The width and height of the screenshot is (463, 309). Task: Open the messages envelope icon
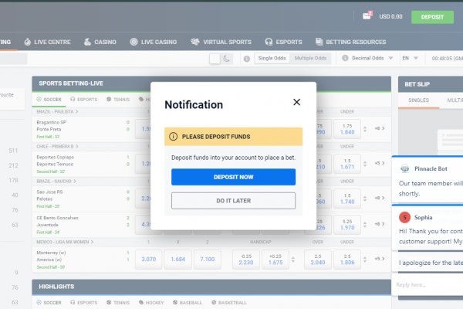367,16
